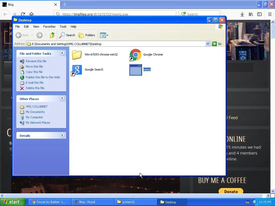Image resolution: width=275 pixels, height=206 pixels.
Task: Click the Start button
Action: click(x=13, y=202)
